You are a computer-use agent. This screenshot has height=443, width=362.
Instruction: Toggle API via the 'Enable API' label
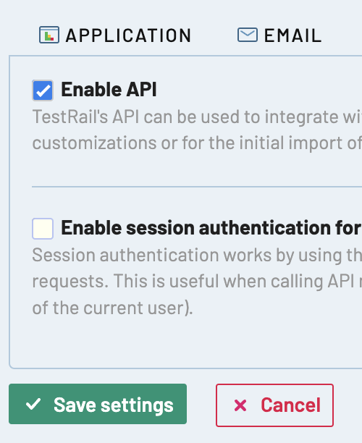point(109,90)
